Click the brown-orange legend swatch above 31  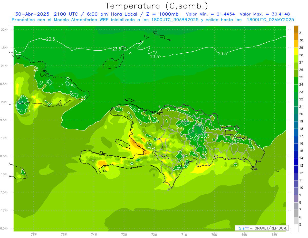pyautogui.click(x=296, y=29)
